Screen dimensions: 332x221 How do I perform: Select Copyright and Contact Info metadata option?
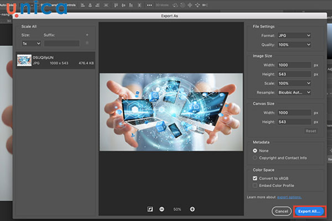pyautogui.click(x=255, y=157)
